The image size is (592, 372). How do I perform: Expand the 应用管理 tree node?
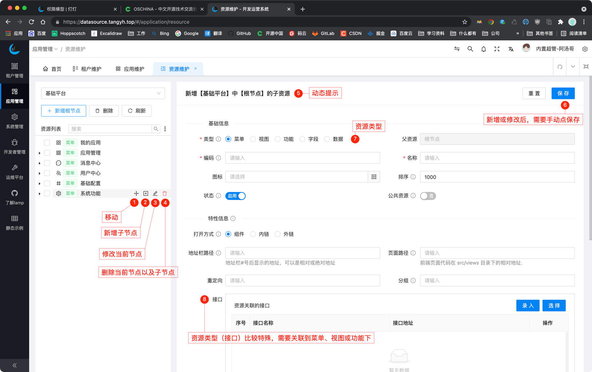40,153
